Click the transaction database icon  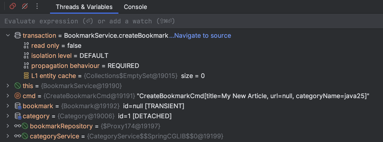[18, 36]
